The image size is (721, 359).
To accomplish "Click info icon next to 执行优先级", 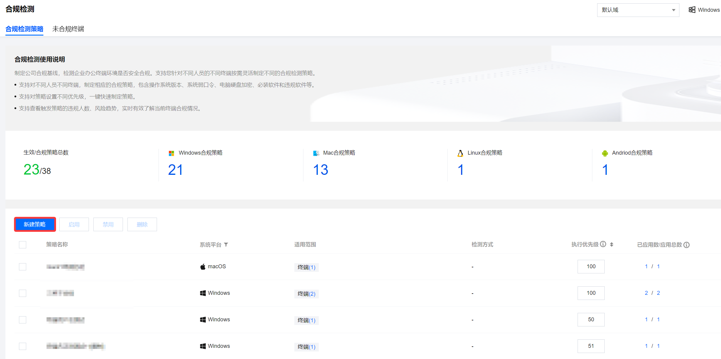I will click(x=603, y=244).
